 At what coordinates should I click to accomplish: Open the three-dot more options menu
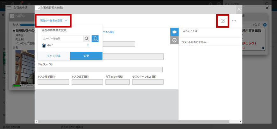click(x=234, y=21)
